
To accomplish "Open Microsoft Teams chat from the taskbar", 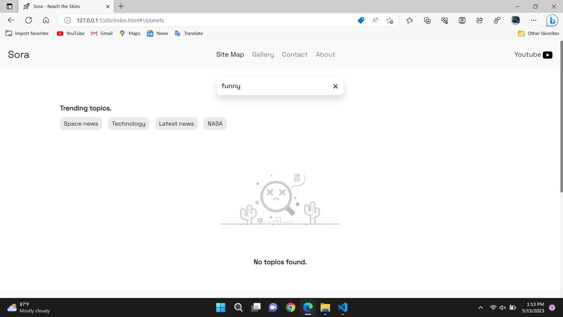I will (273, 308).
